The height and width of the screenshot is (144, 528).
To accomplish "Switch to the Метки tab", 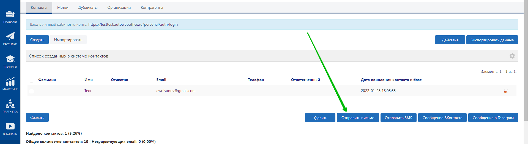I will [63, 7].
